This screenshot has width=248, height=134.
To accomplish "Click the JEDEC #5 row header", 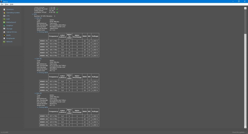I will [44, 53].
